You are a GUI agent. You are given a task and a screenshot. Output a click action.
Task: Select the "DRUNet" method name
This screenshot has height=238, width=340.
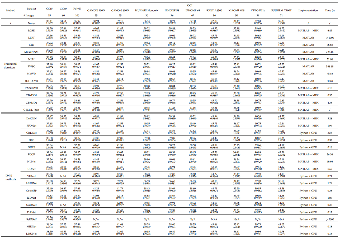(x=31, y=234)
